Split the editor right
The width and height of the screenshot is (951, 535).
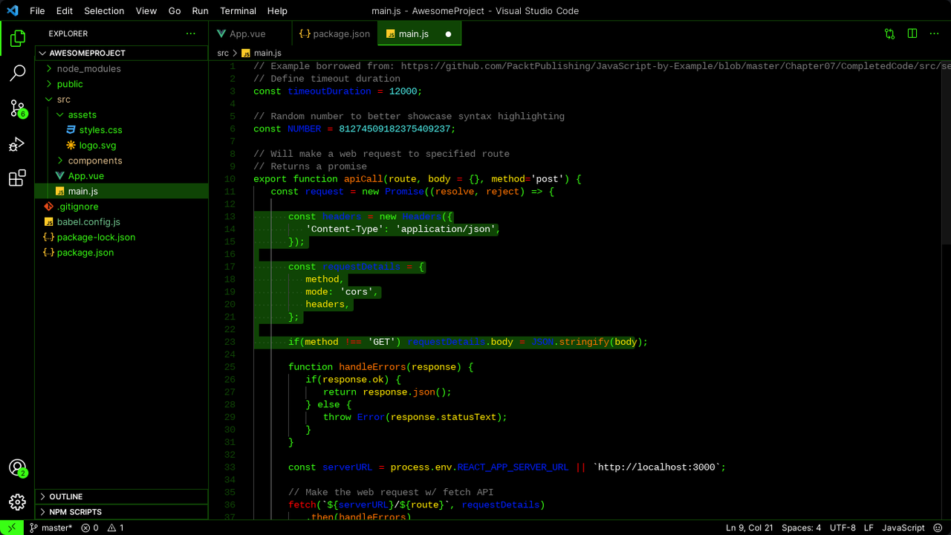point(912,33)
